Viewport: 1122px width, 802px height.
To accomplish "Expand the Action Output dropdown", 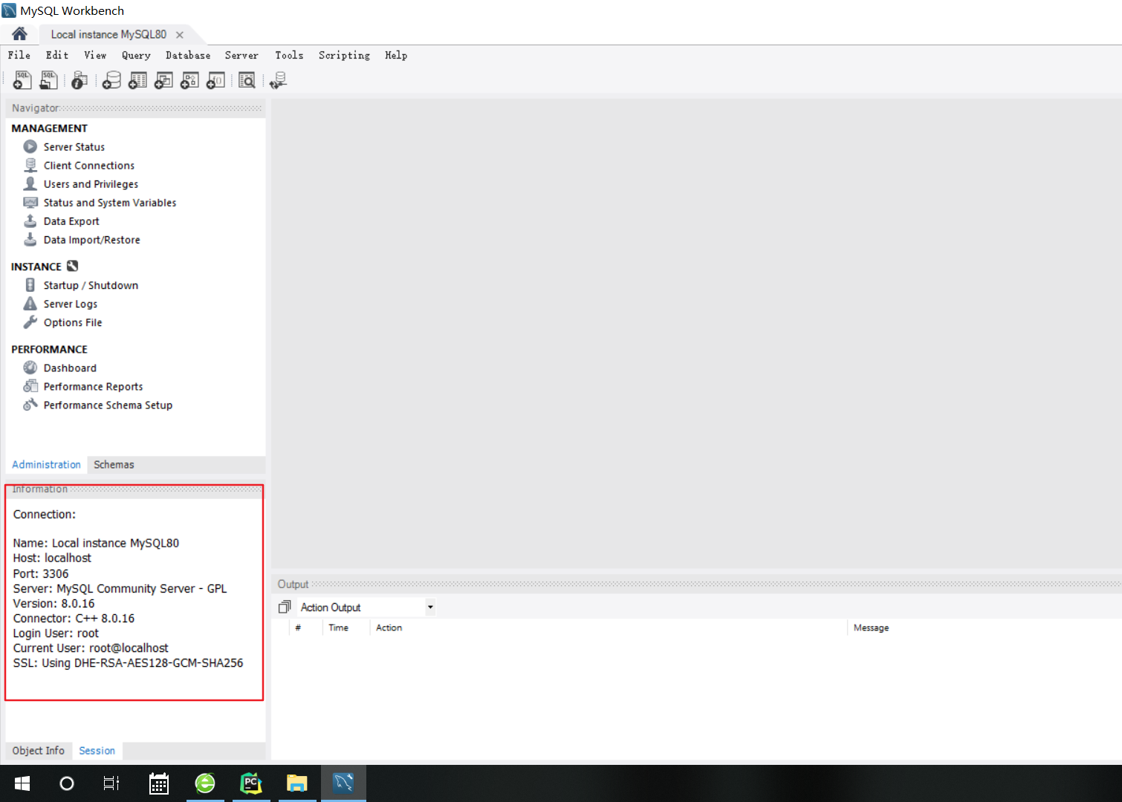I will click(x=430, y=607).
